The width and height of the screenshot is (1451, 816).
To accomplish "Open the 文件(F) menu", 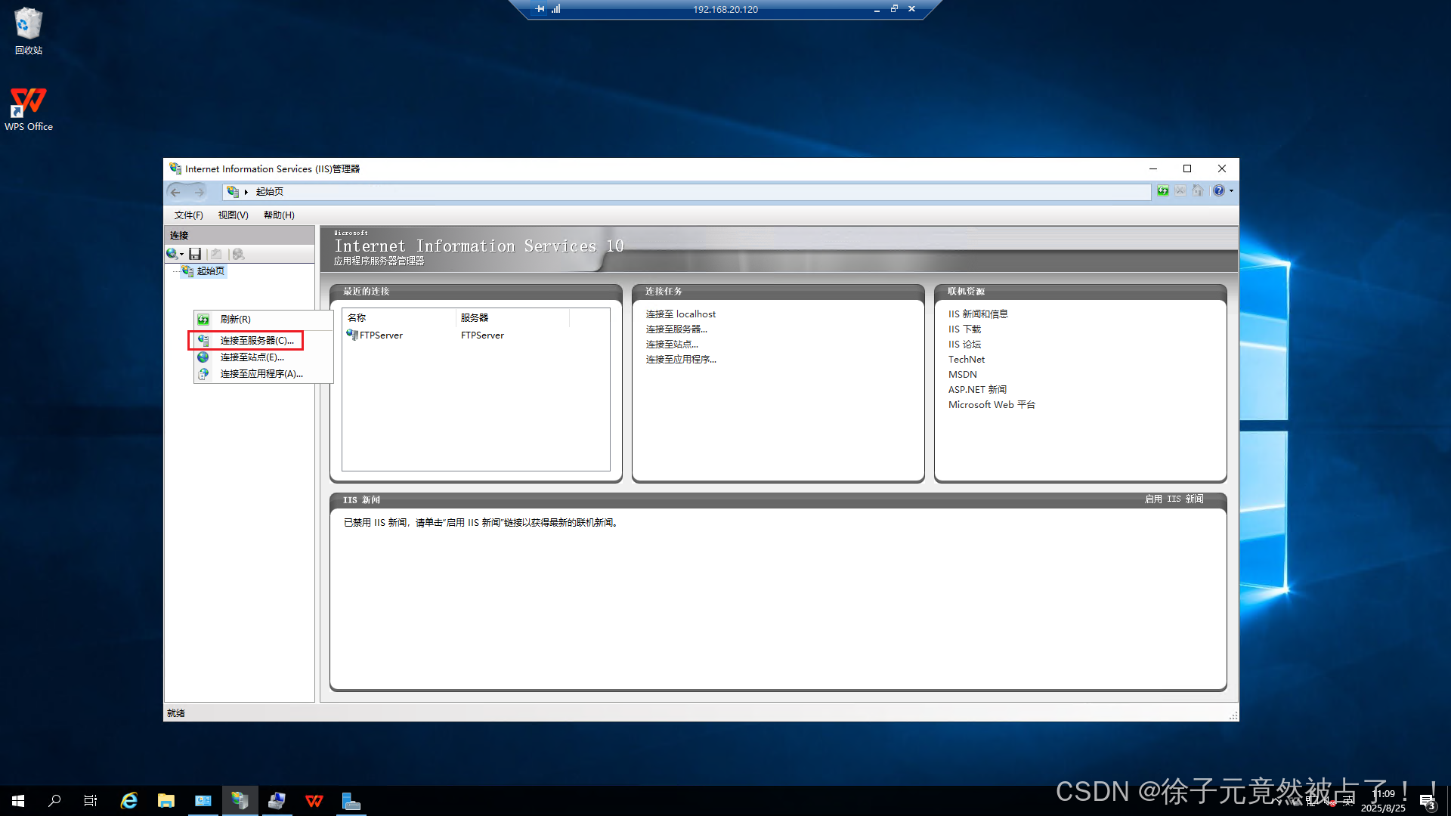I will pos(189,215).
